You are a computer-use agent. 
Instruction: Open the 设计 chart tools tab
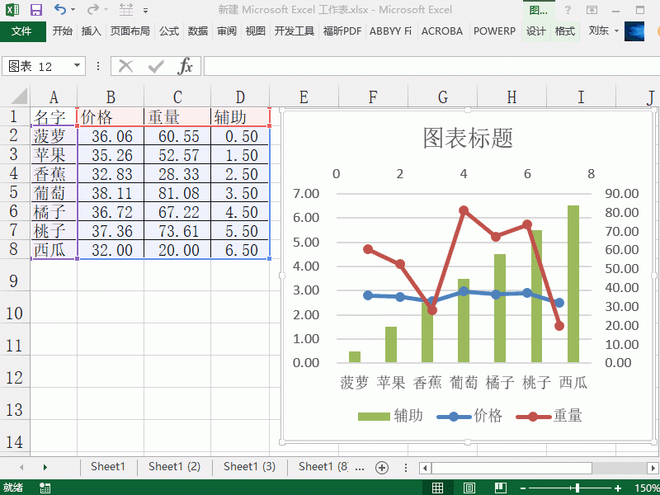pos(536,31)
